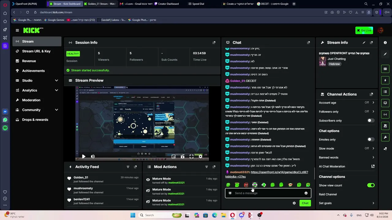This screenshot has width=392, height=220.
Task: Toggle the broadcast-signal widget in right rail
Action: tap(385, 114)
